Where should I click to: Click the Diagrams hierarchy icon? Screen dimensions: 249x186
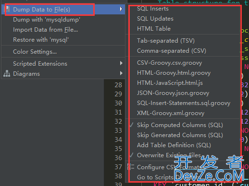tap(7, 73)
